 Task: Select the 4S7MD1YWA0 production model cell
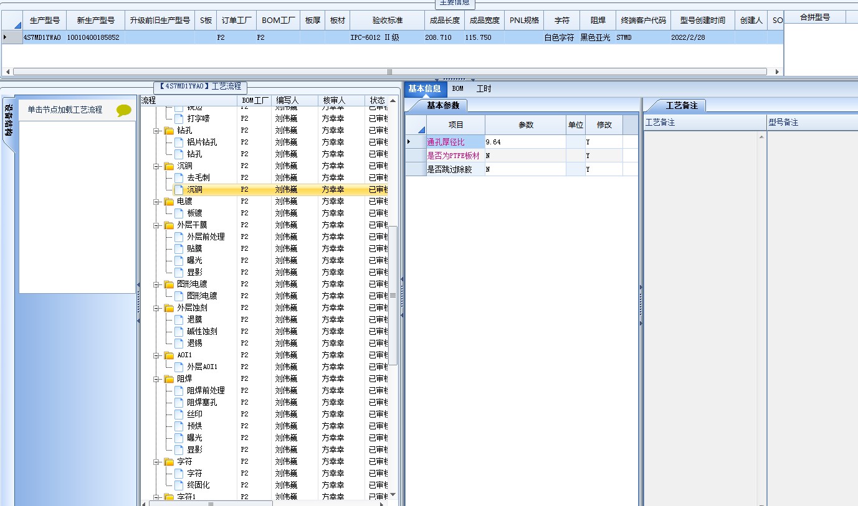[42, 37]
